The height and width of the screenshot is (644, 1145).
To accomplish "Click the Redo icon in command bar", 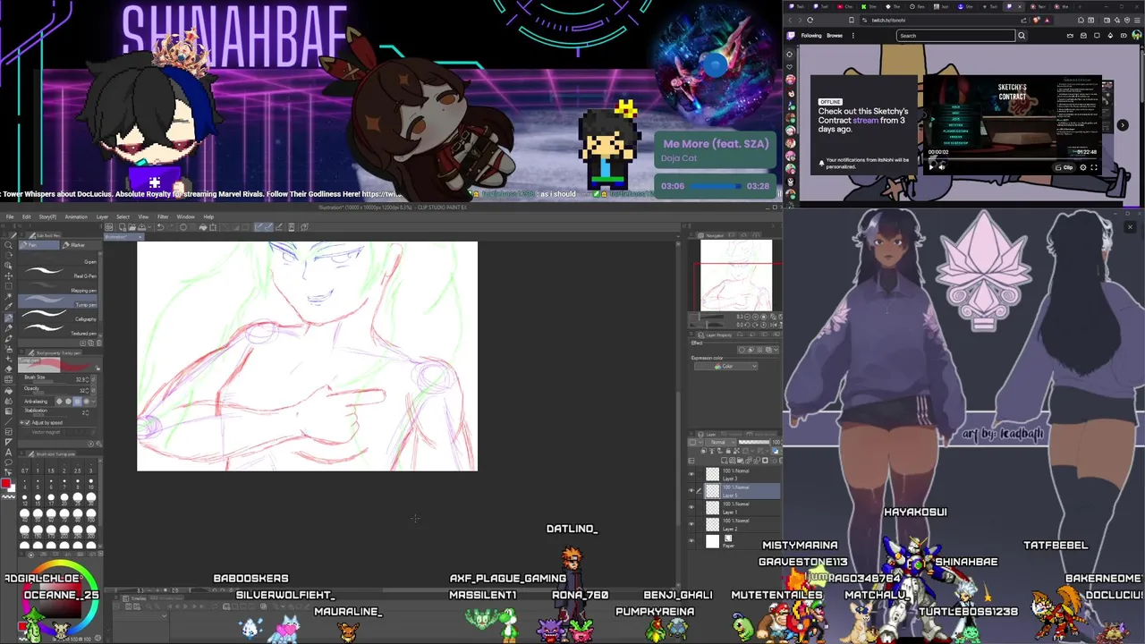I will pyautogui.click(x=170, y=227).
